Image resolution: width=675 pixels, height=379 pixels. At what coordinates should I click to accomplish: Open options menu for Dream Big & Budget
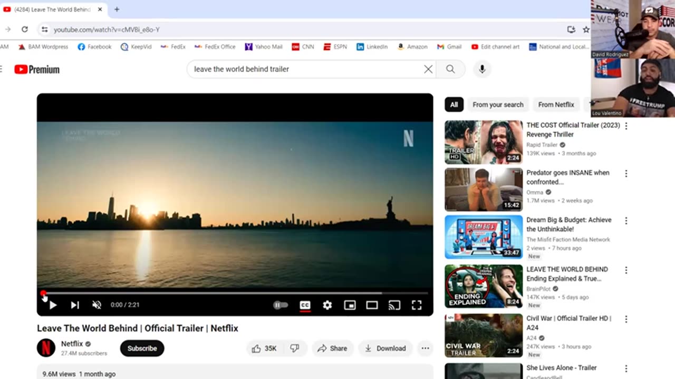(626, 221)
